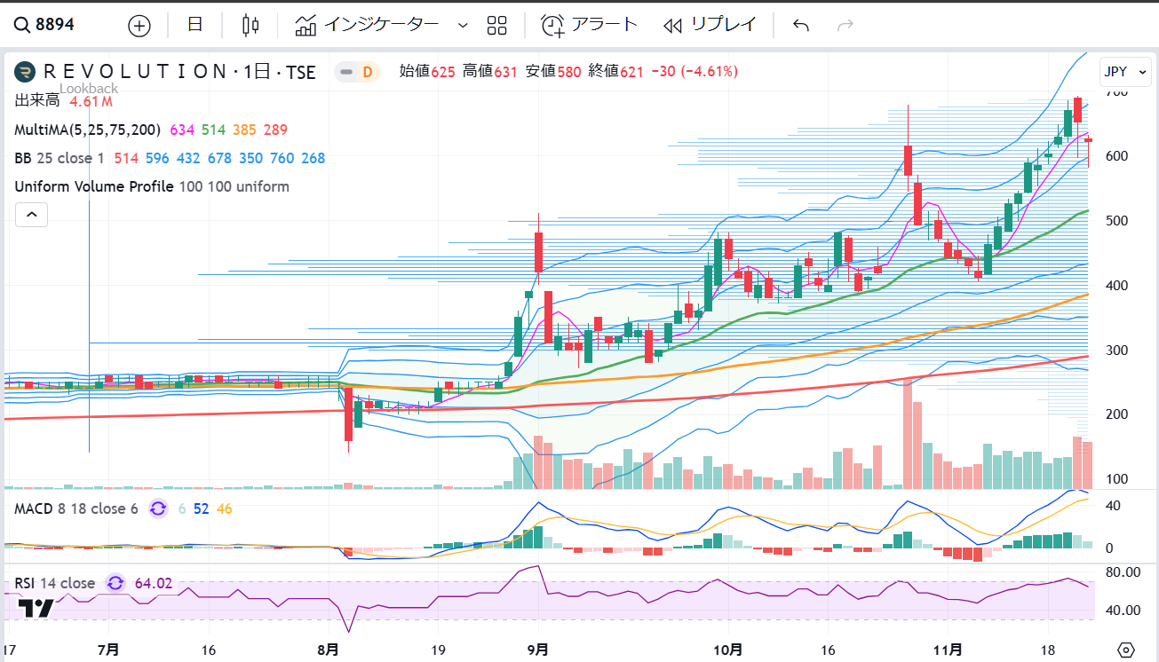Click the MultiMA 514 green value
Image resolution: width=1159 pixels, height=662 pixels.
click(x=213, y=130)
